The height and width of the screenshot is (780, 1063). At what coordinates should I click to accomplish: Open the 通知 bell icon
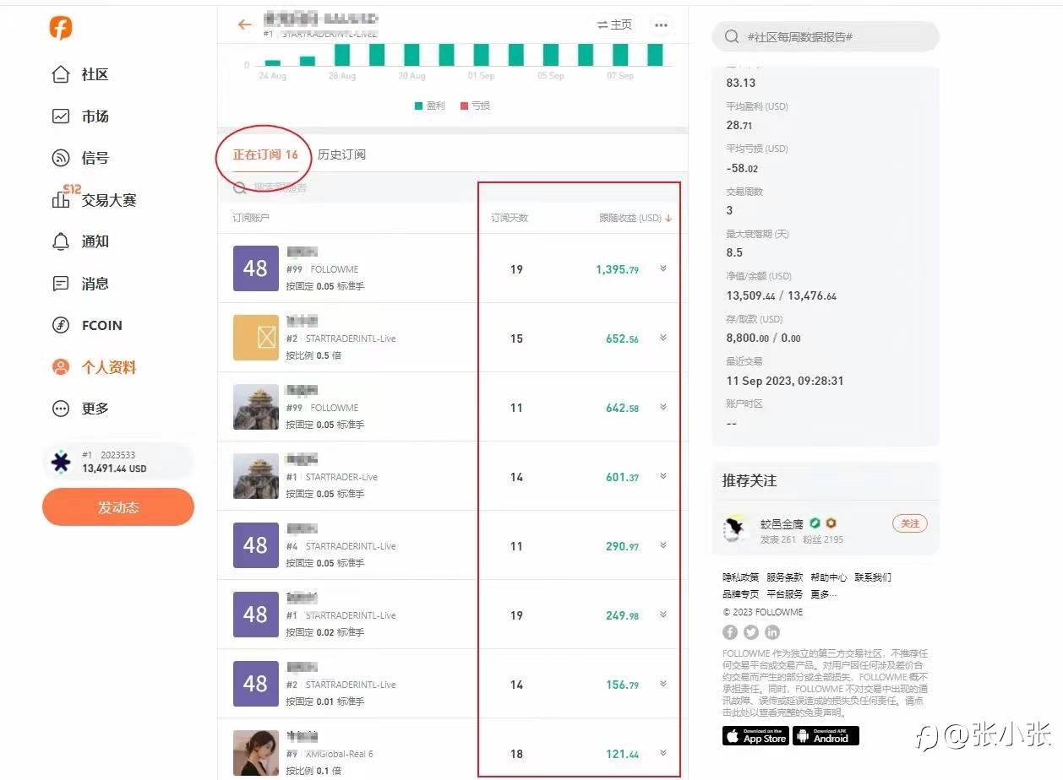point(61,241)
